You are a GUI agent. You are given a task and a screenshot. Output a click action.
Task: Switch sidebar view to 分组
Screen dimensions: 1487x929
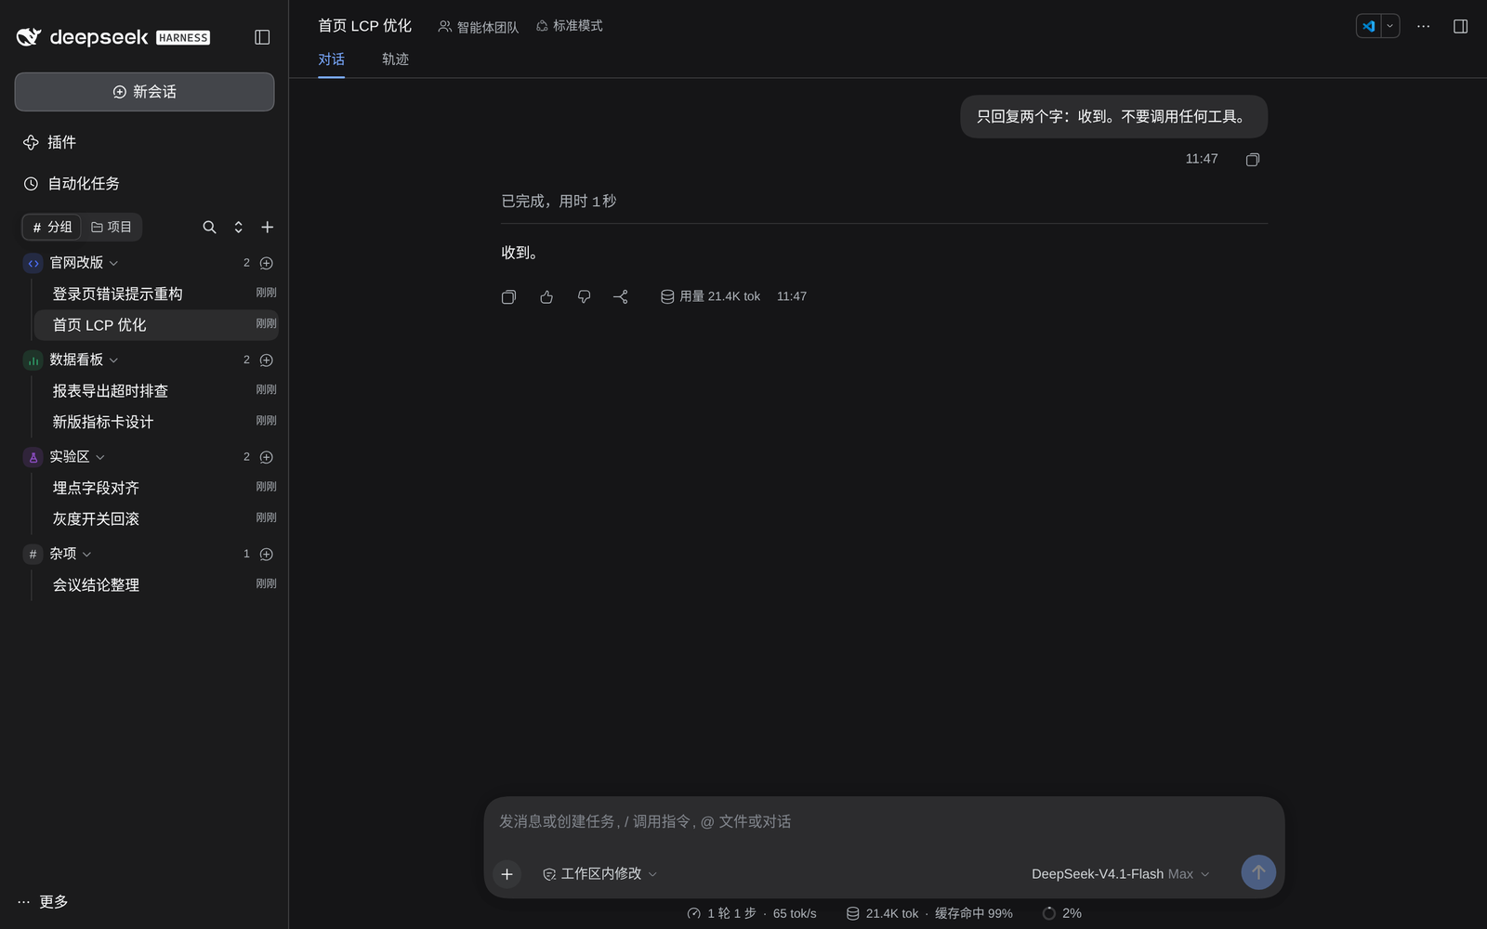pyautogui.click(x=52, y=227)
